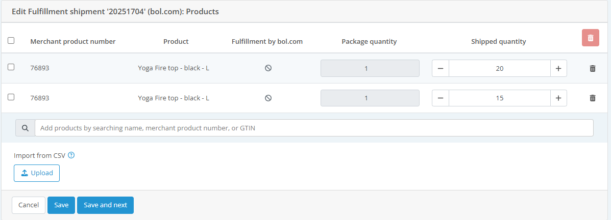Delete the second row with quantity 15
611x220 pixels.
tap(593, 98)
